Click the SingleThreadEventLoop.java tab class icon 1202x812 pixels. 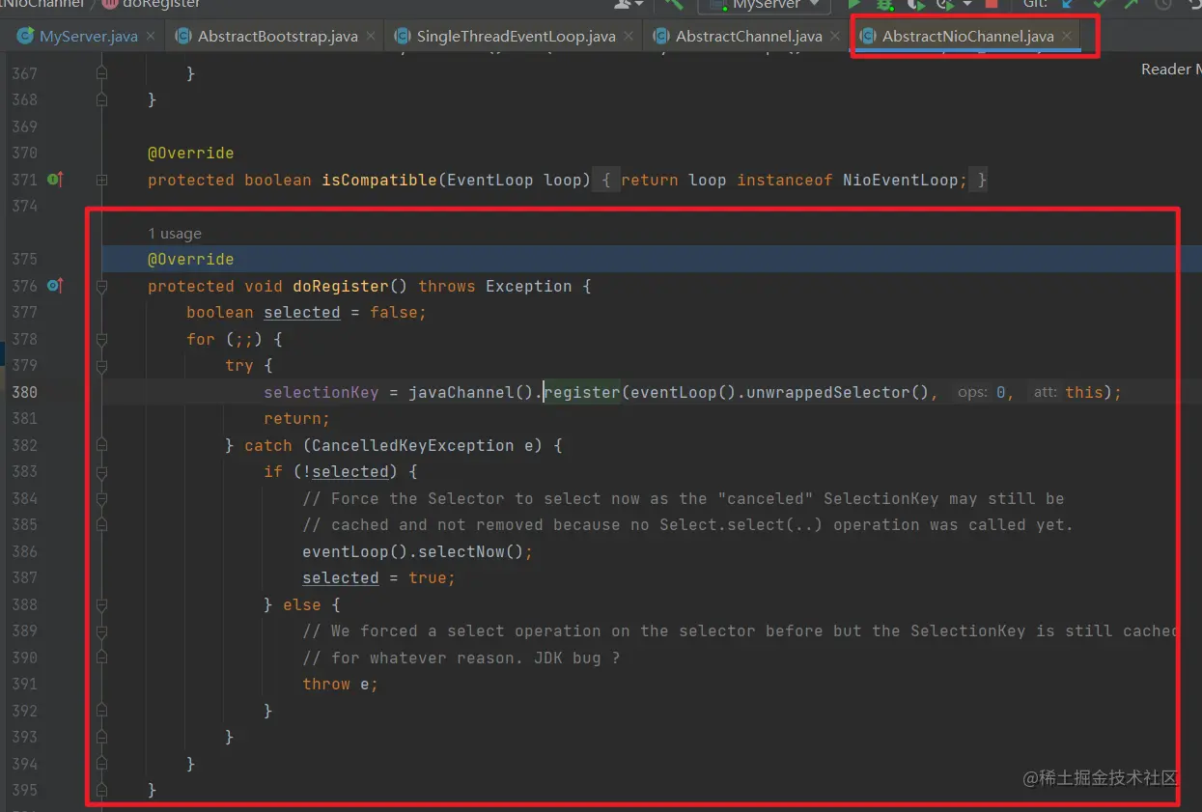point(403,37)
